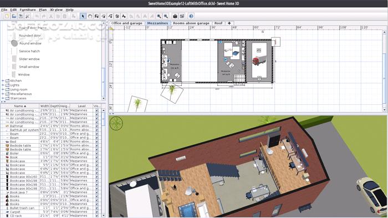Screen dimensions: 388x218
Task: Click the Create video icon
Action: coord(182,16)
